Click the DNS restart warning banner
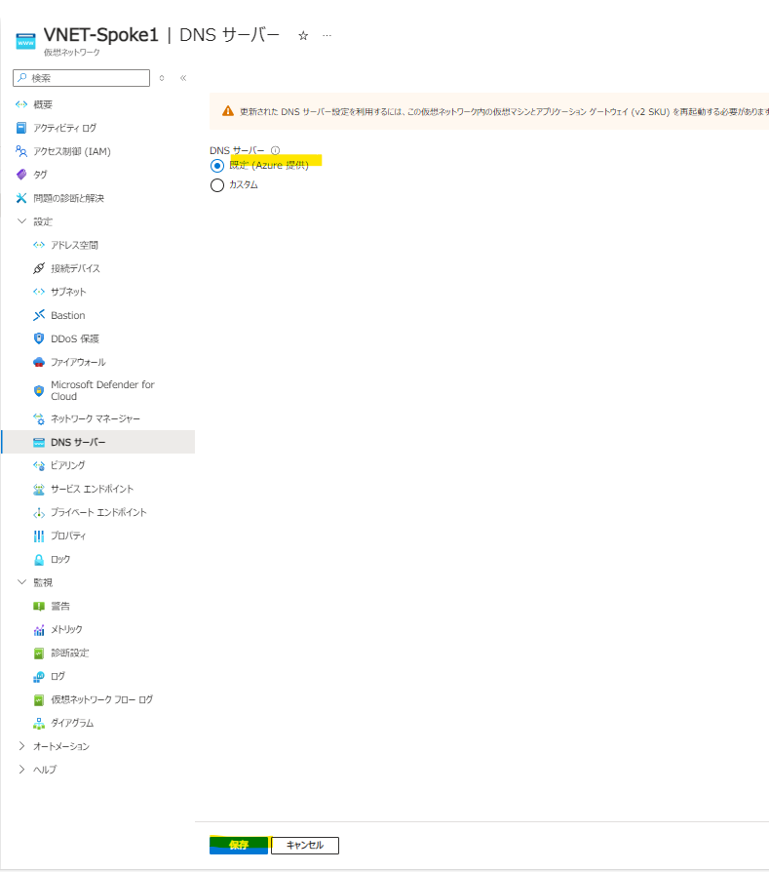 coord(489,112)
